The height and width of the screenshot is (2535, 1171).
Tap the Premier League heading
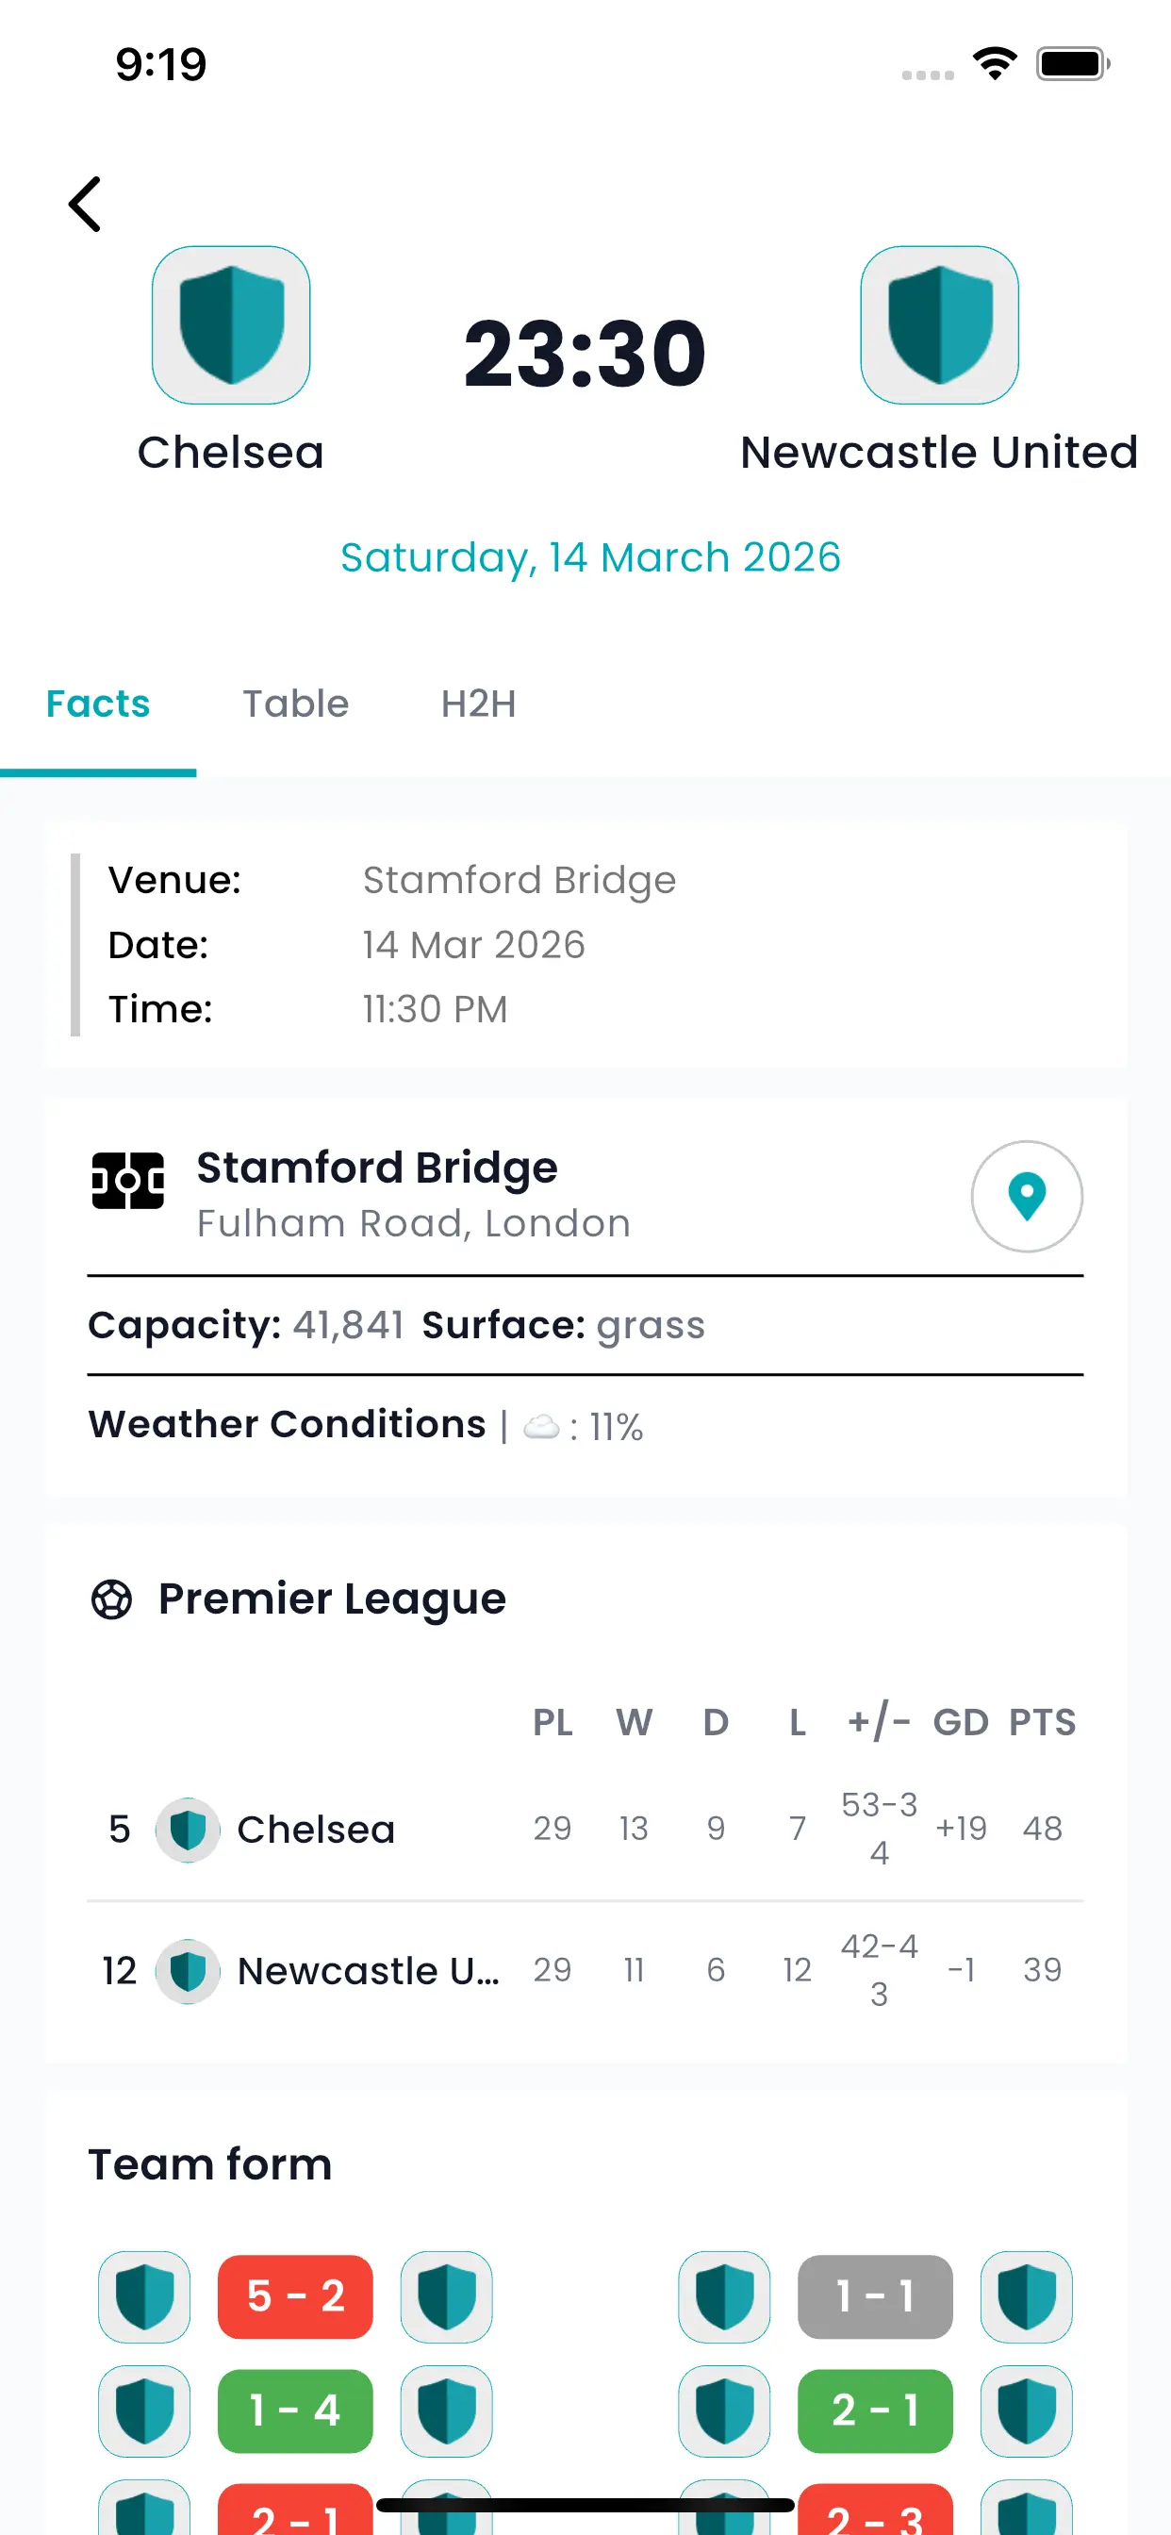332,1599
